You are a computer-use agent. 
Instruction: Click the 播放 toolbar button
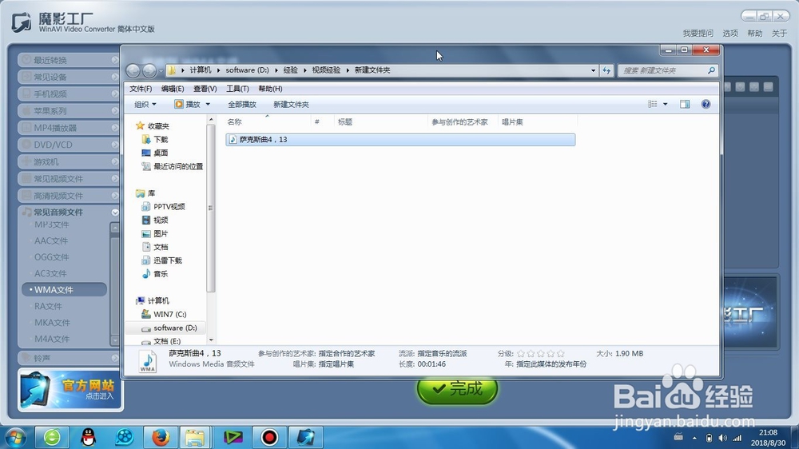coord(187,105)
